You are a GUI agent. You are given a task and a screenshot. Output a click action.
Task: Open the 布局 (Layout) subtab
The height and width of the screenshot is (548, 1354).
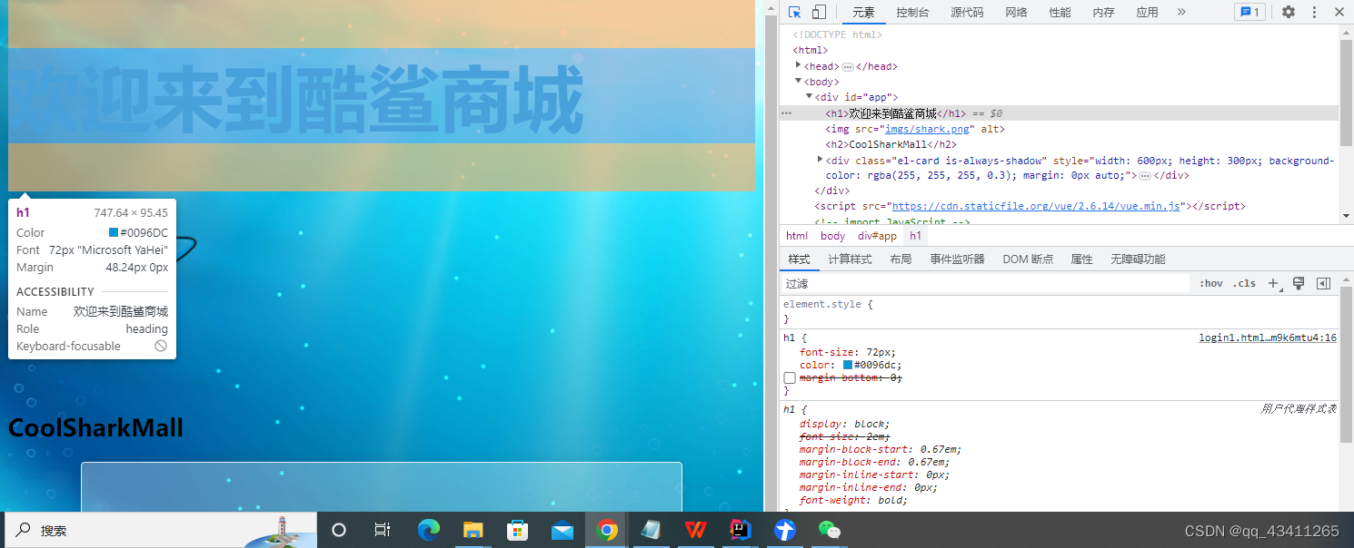pos(901,259)
